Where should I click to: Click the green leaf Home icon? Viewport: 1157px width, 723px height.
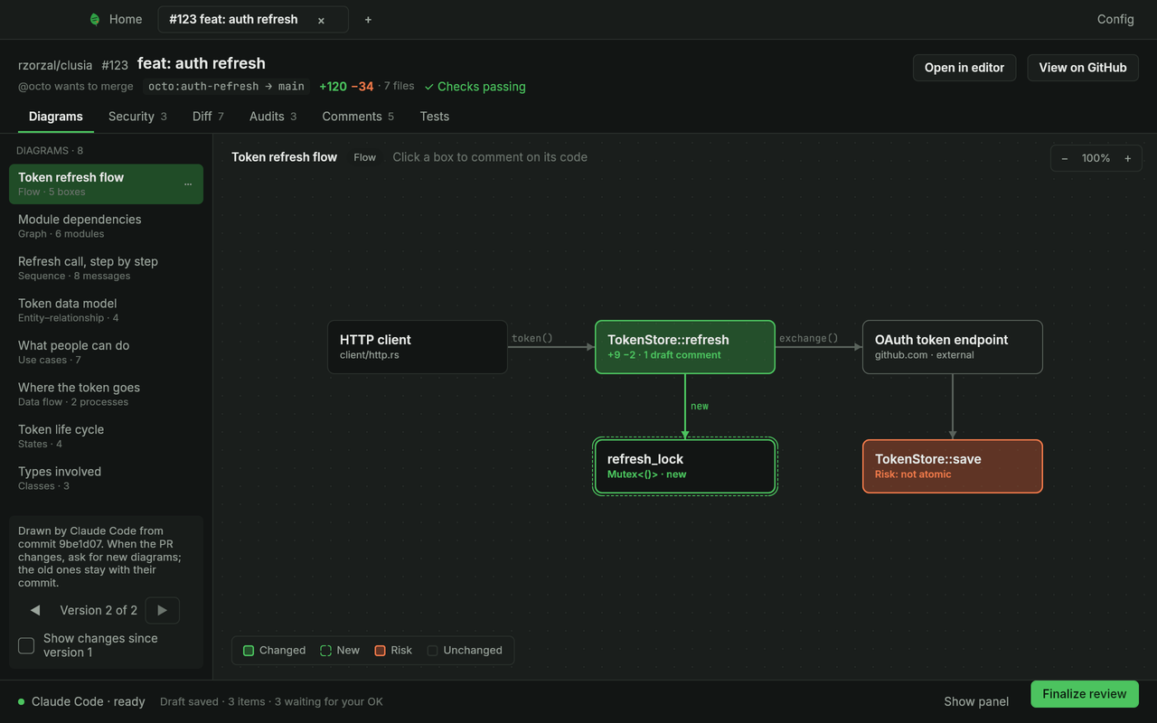click(95, 19)
